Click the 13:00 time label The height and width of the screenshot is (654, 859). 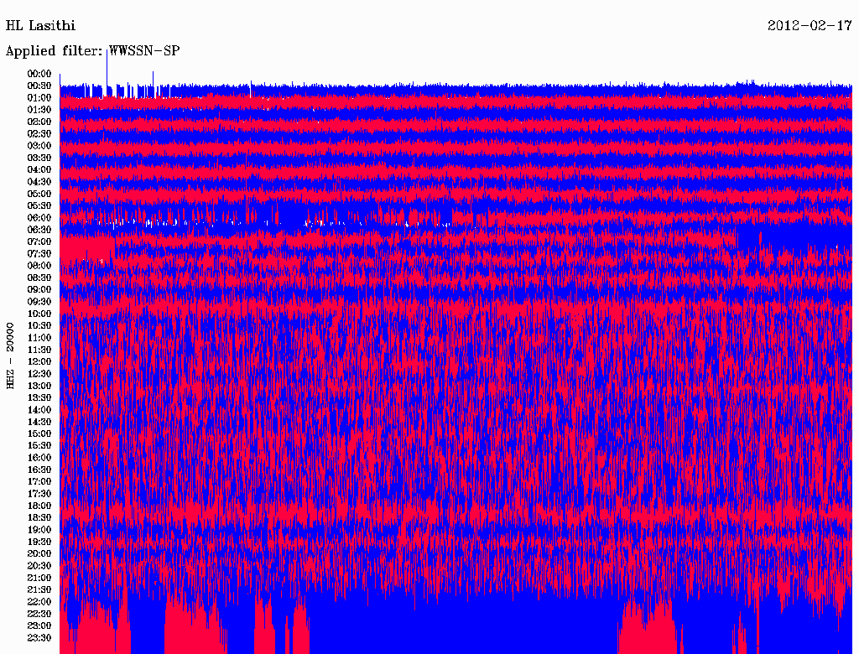click(39, 386)
